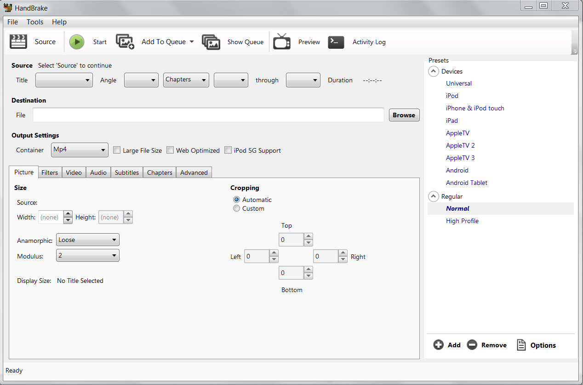Viewport: 583px width, 385px height.
Task: Click into the destination File text field
Action: point(208,115)
